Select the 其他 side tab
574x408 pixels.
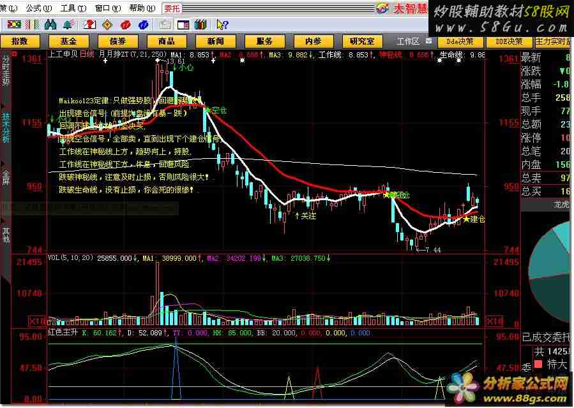(x=6, y=235)
